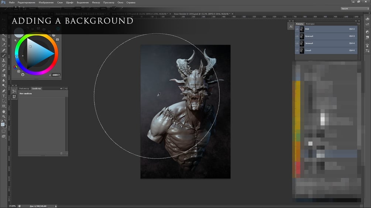Toggle Quick Mask mode icon

pos(4,131)
